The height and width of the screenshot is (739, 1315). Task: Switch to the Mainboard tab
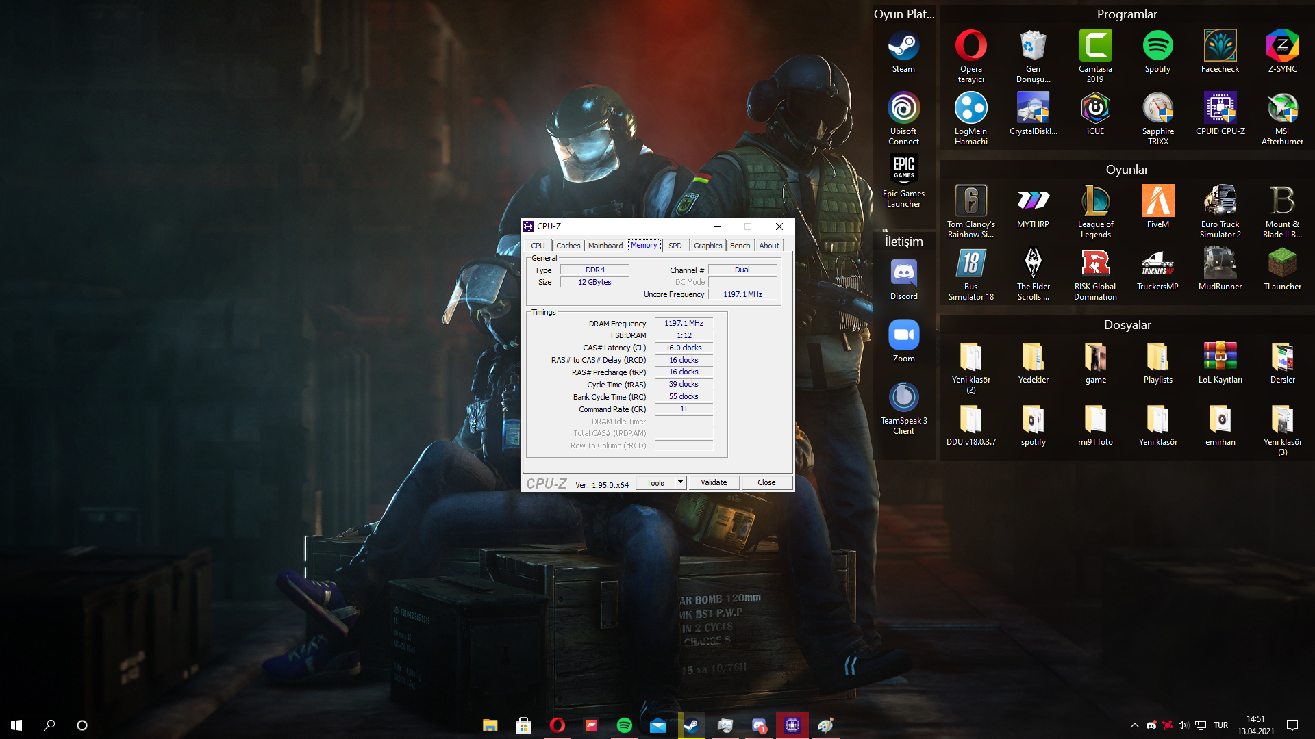click(605, 246)
